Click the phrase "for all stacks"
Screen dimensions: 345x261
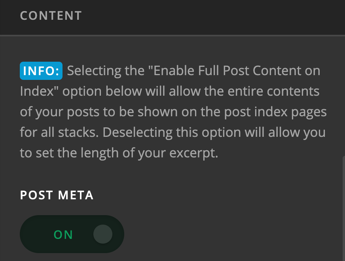coord(59,132)
